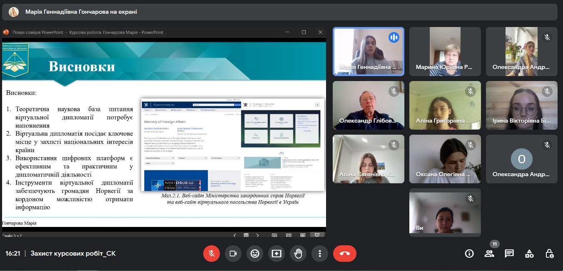Image resolution: width=563 pixels, height=271 pixels.
Task: Open the meeting details info icon
Action: [x=469, y=254]
